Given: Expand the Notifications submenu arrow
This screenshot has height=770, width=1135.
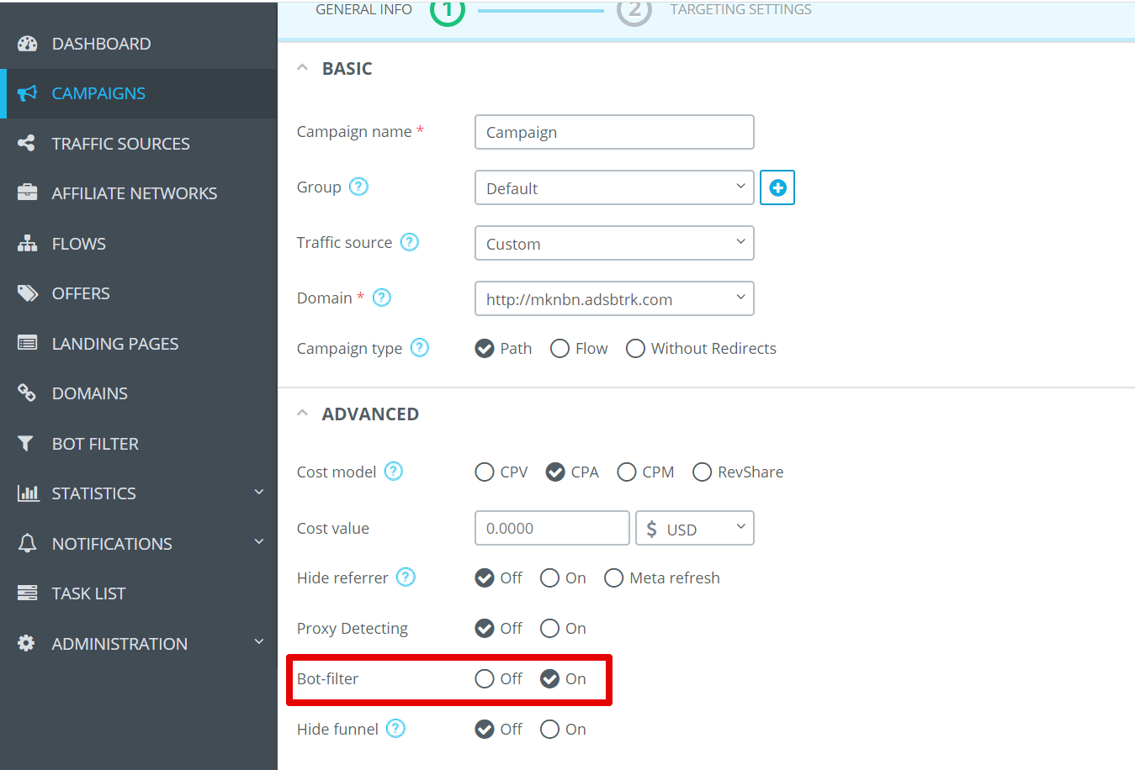Looking at the screenshot, I should tap(259, 542).
